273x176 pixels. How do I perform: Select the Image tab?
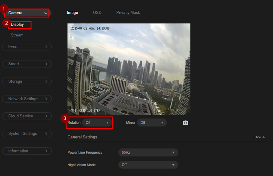coord(72,13)
